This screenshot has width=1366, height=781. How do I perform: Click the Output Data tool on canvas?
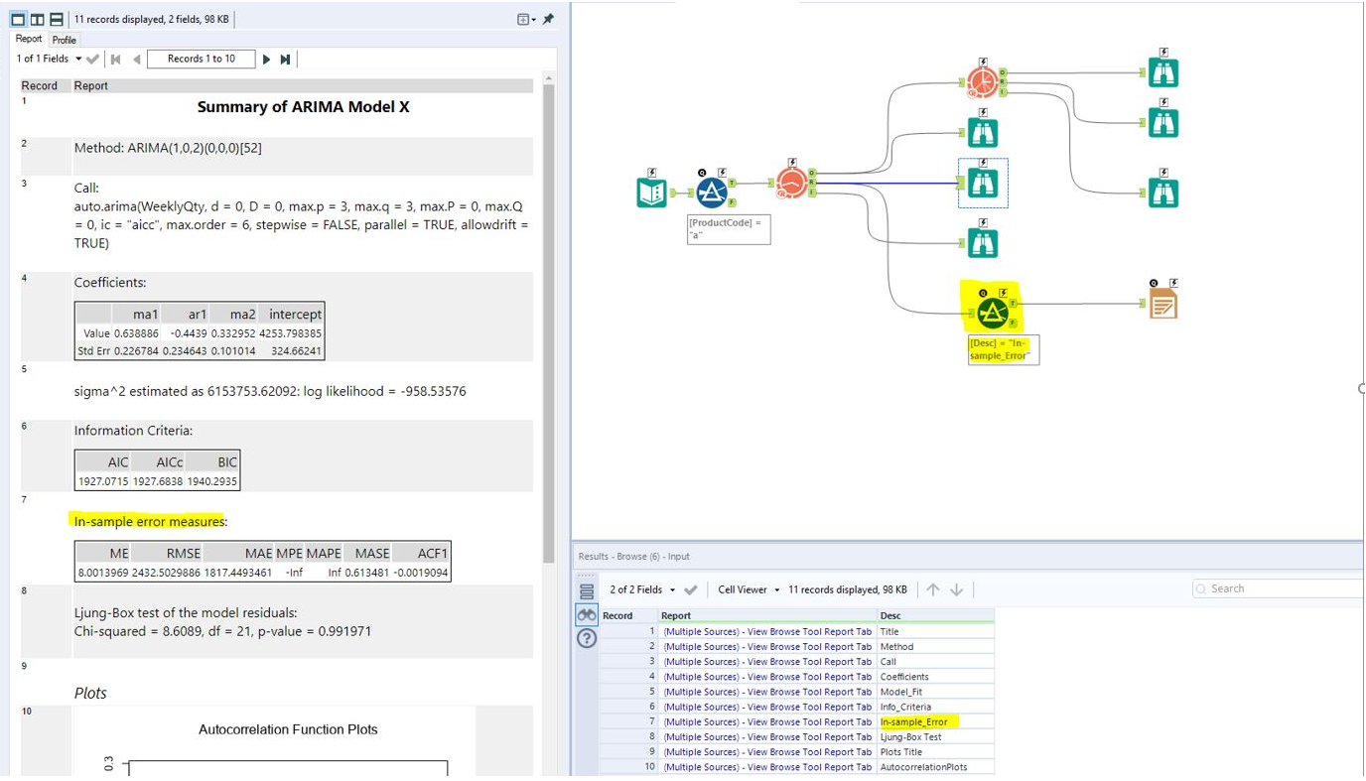pos(1162,304)
